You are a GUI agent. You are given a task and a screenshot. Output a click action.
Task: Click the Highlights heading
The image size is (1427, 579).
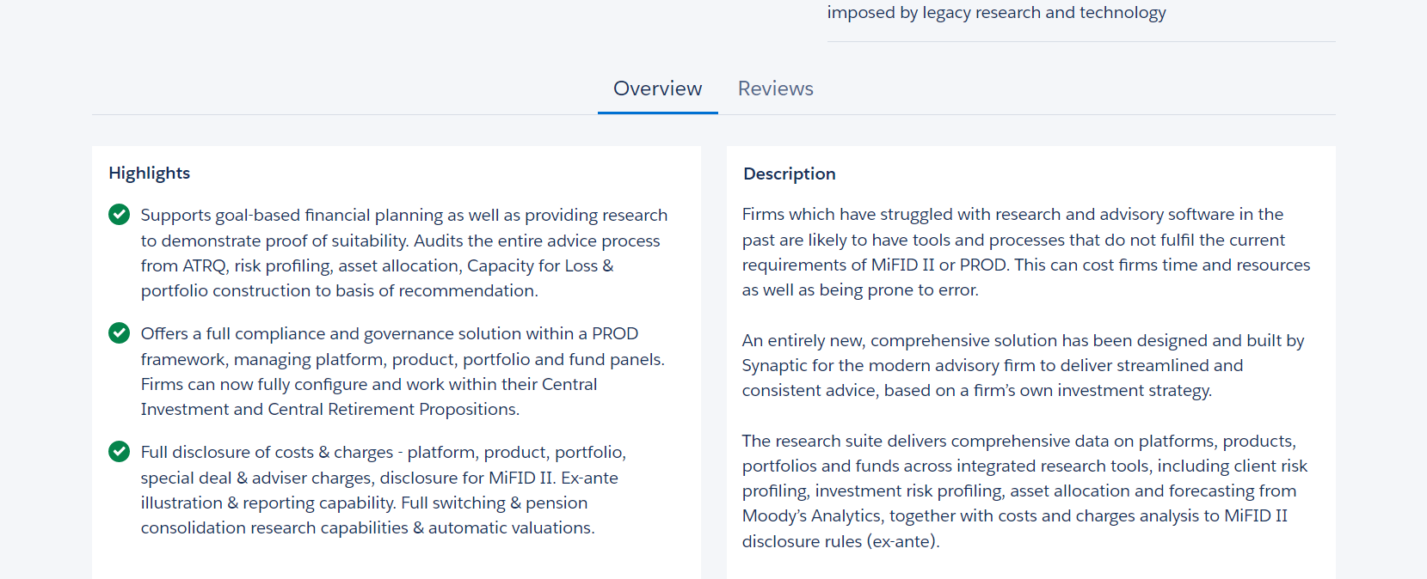pos(149,173)
